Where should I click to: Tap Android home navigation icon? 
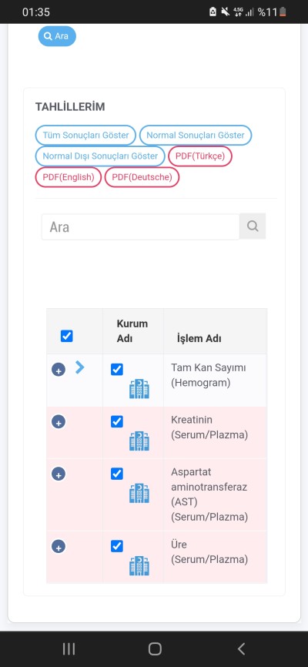tap(155, 649)
